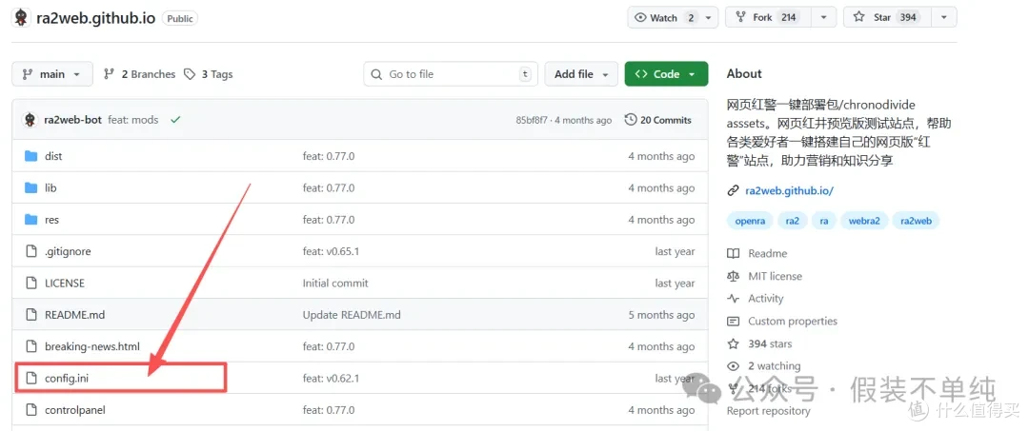
Task: Click the star icon next to 394 stars
Action: click(x=733, y=343)
